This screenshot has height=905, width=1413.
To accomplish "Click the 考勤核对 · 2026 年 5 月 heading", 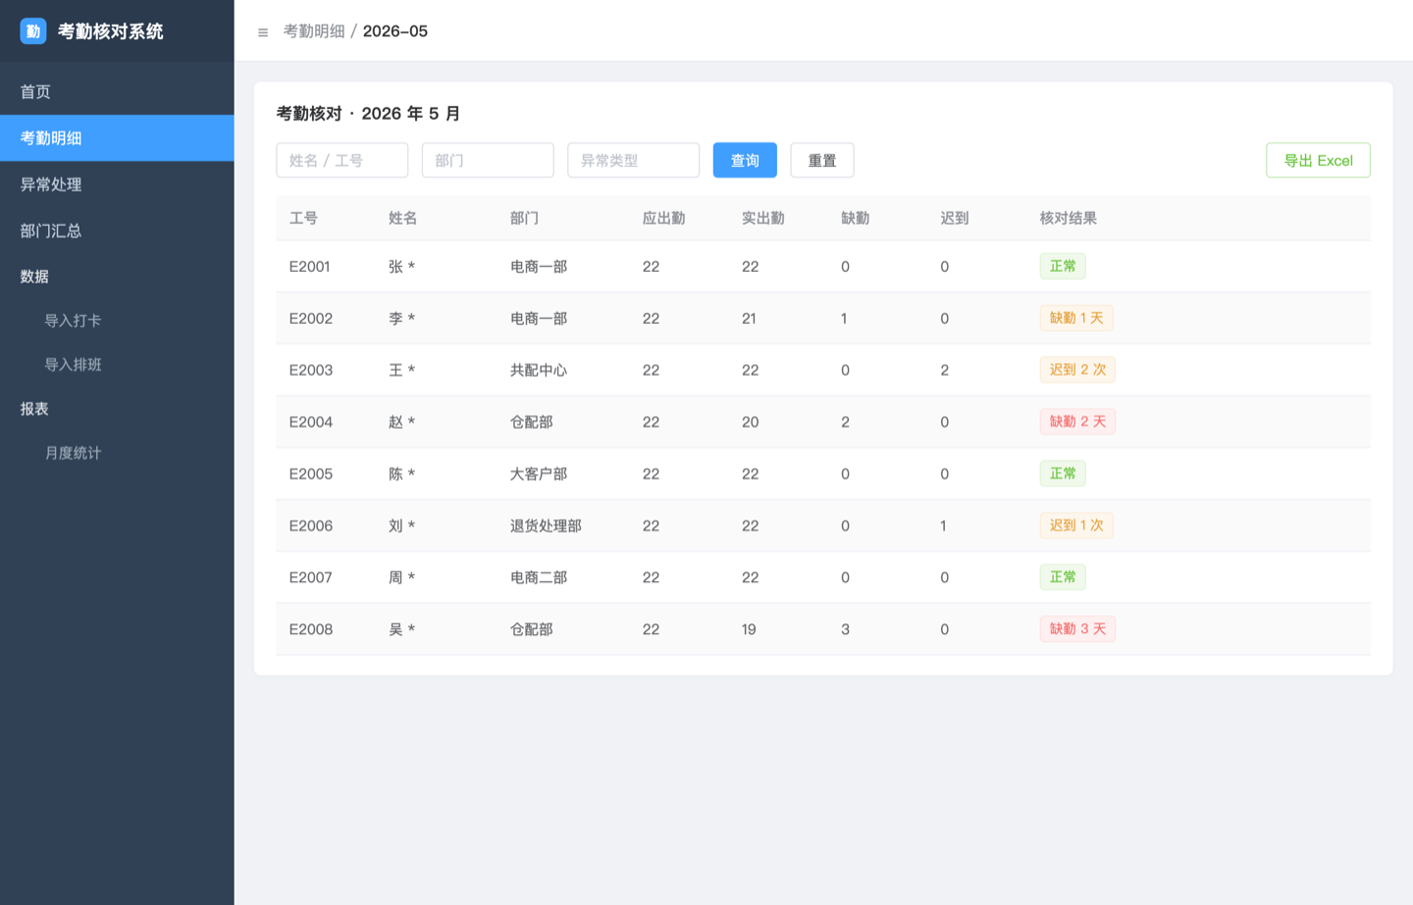I will (x=368, y=114).
